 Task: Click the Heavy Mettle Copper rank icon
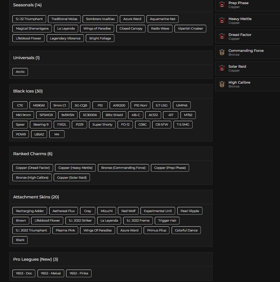coord(222,21)
